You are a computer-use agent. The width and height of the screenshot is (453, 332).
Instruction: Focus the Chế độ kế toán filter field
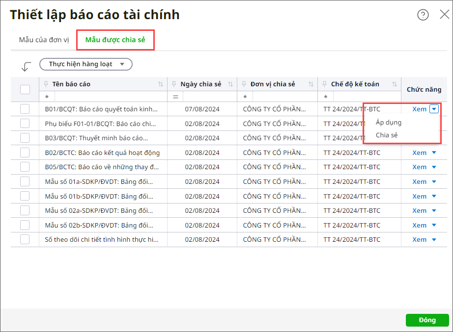pos(367,97)
